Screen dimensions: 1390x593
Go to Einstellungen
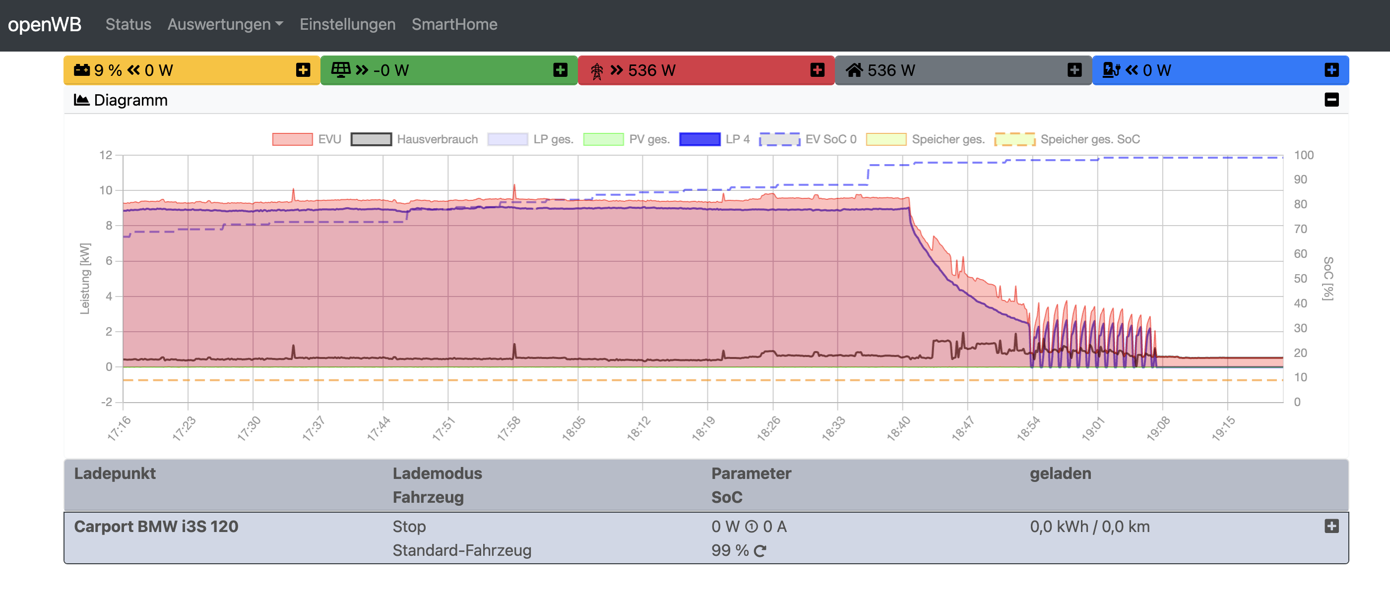coord(347,24)
